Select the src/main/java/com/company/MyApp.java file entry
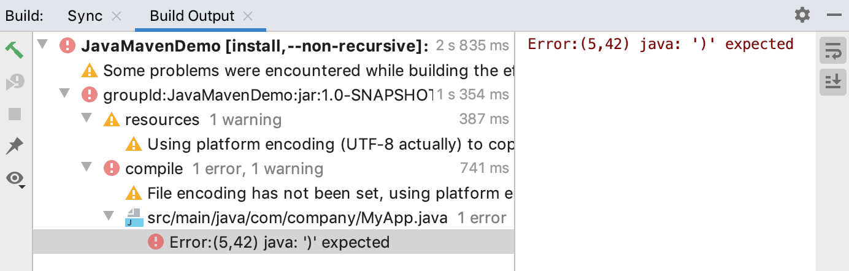849x271 pixels. point(297,218)
